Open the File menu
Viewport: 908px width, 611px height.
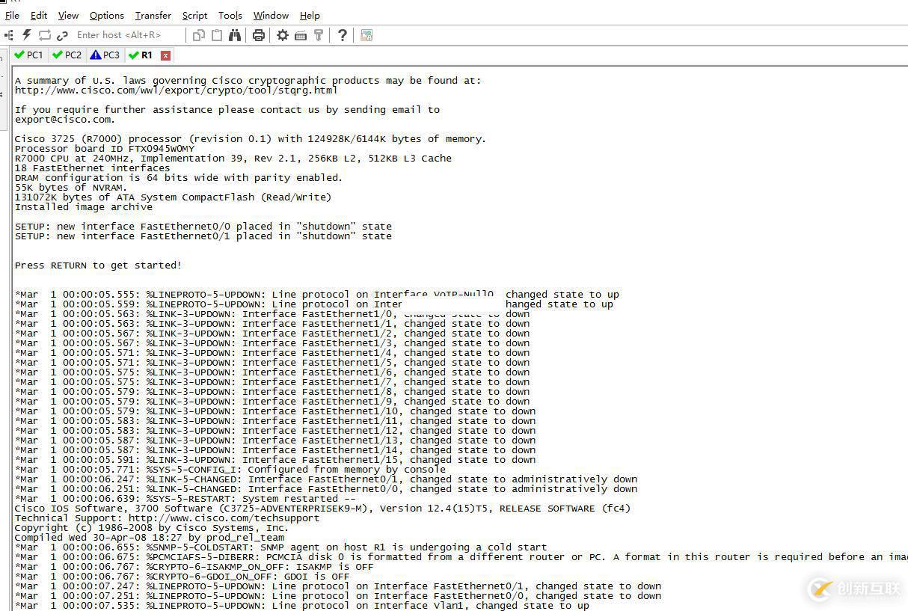12,15
